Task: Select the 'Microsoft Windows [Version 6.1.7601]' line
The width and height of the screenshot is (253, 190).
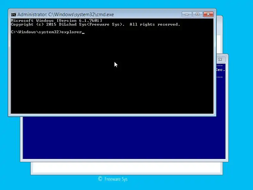Action: [57, 21]
